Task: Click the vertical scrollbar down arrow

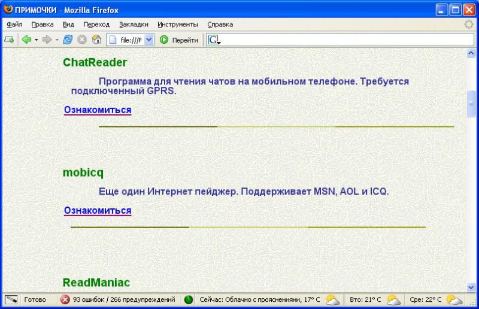Action: [x=471, y=287]
